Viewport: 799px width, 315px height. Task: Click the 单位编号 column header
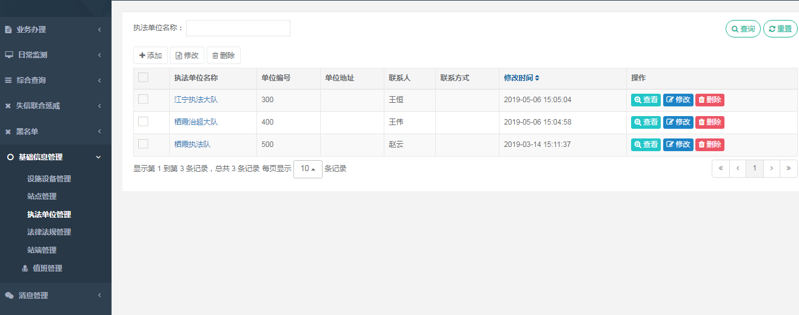[276, 78]
